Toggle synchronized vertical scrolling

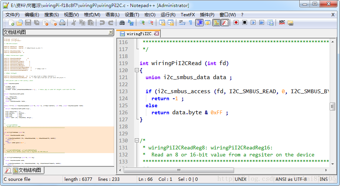tap(162, 23)
